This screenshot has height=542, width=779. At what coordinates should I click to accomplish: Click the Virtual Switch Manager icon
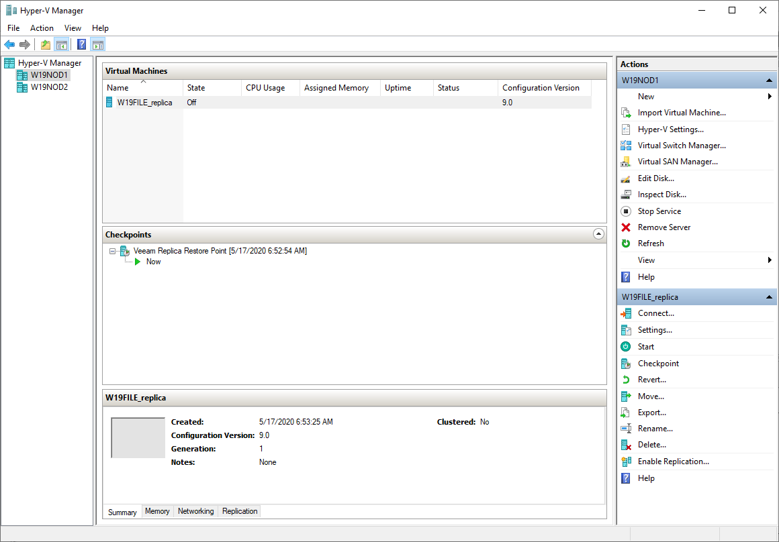point(626,146)
